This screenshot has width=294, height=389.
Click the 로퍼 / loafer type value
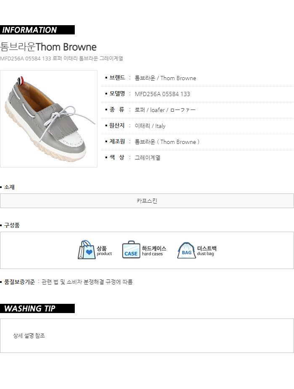[165, 110]
